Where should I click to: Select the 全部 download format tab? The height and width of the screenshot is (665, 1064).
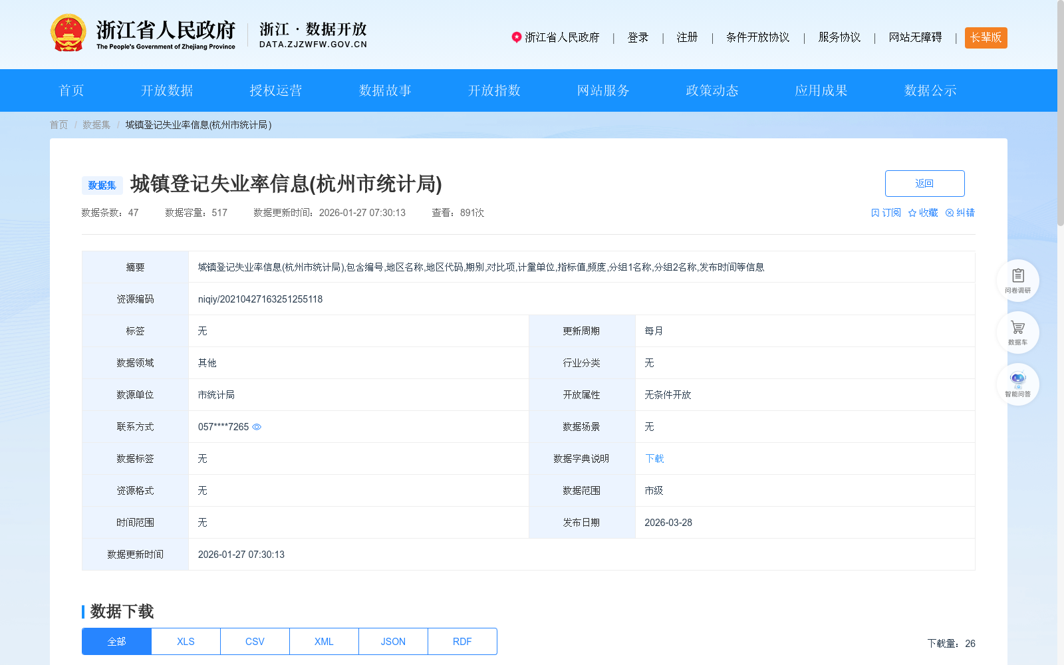coord(116,642)
